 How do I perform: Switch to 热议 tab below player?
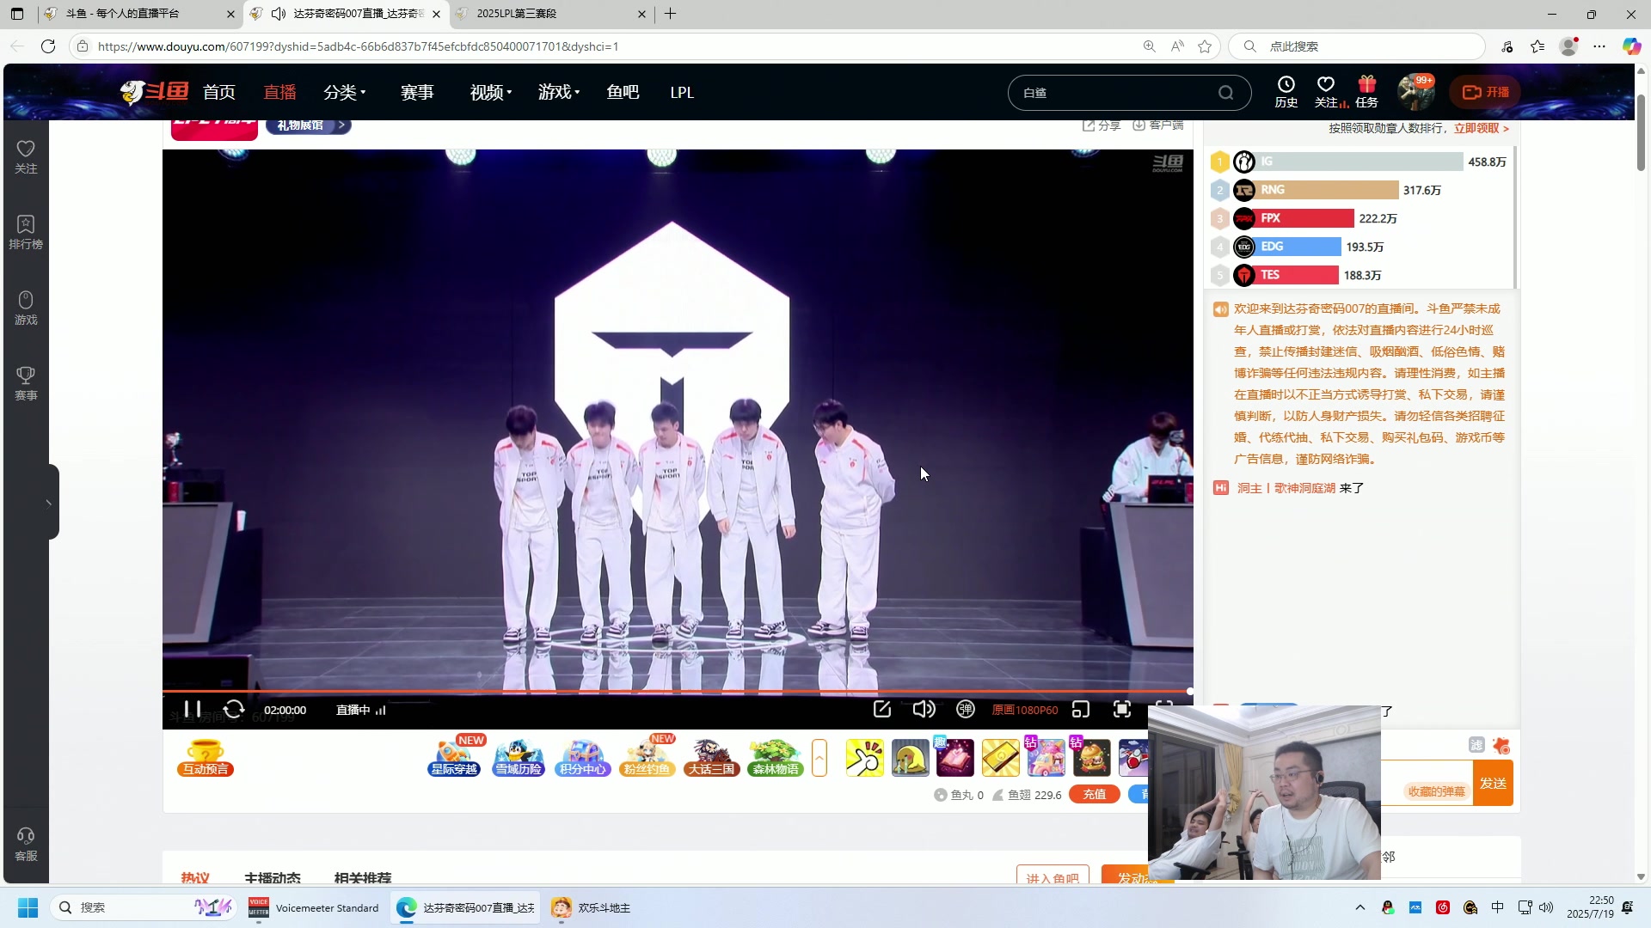[195, 877]
